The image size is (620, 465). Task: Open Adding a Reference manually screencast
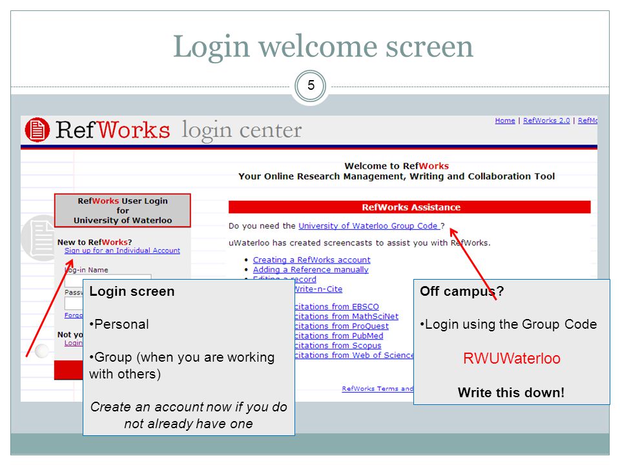pyautogui.click(x=311, y=270)
